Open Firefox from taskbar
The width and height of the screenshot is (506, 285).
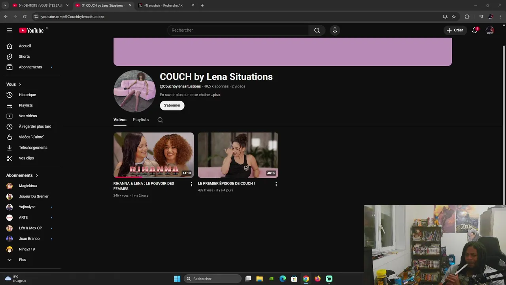pyautogui.click(x=317, y=279)
